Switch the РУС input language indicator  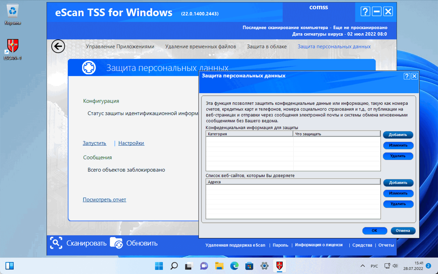point(374,266)
